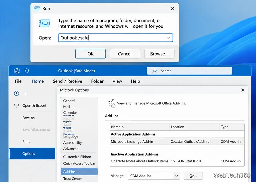
Task: Click the undo circular arrow icon in Outlook title bar
Action: (x=27, y=71)
